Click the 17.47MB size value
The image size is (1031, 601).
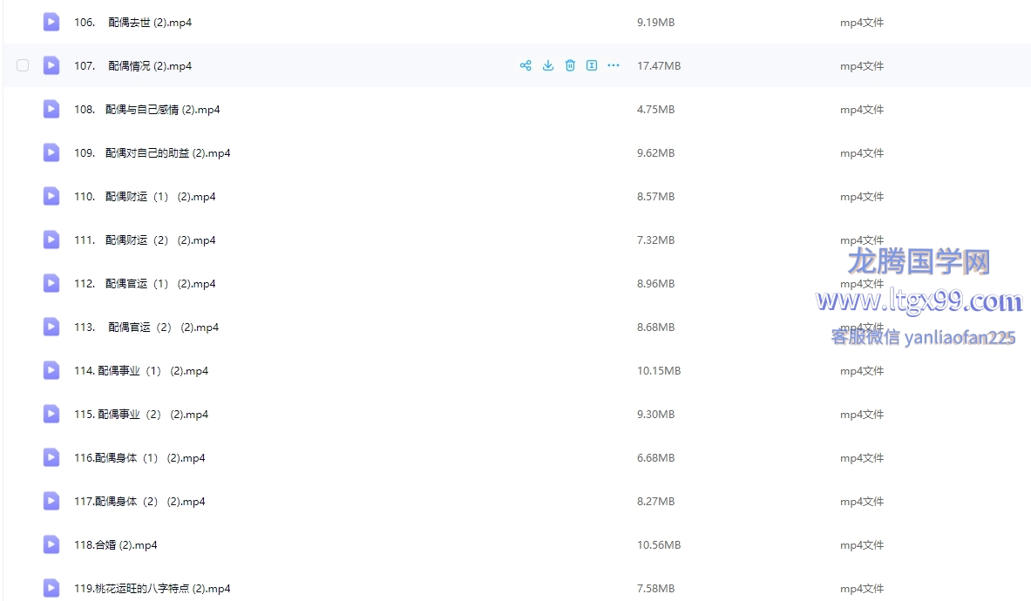coord(659,65)
